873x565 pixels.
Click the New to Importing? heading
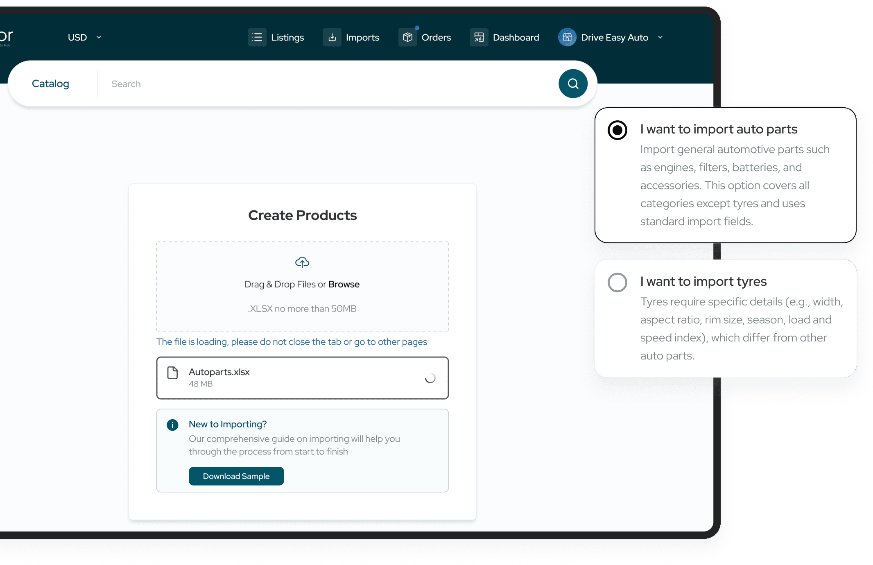[x=228, y=424]
